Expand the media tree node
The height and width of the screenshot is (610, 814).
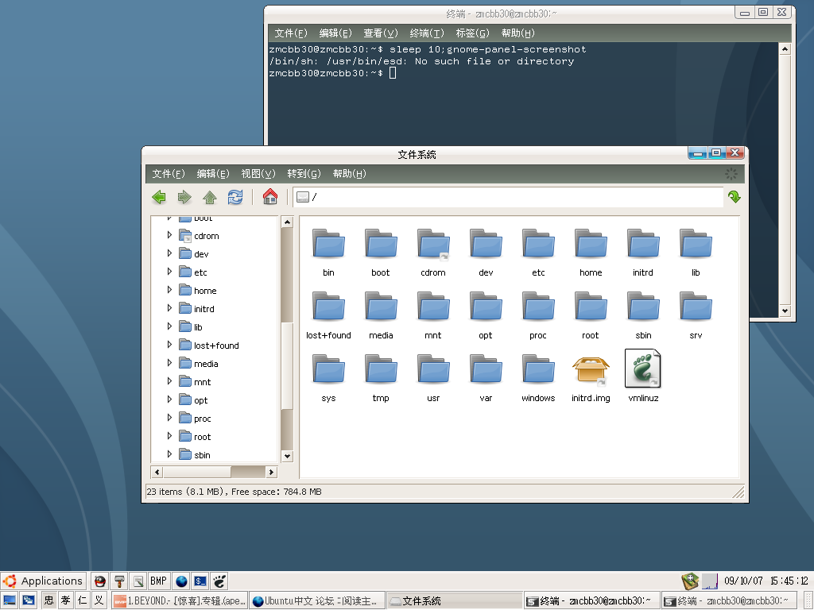pos(169,363)
